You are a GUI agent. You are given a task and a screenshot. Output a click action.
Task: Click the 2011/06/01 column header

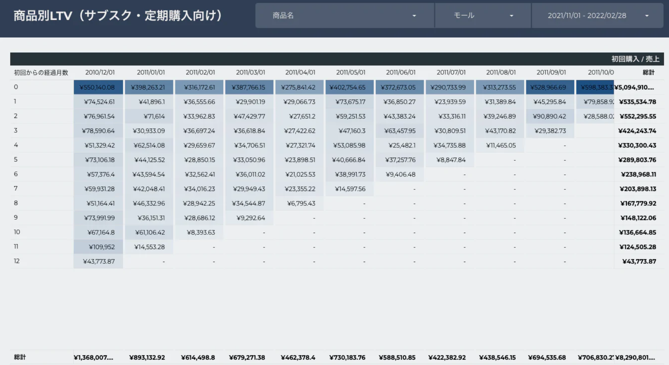pyautogui.click(x=401, y=72)
